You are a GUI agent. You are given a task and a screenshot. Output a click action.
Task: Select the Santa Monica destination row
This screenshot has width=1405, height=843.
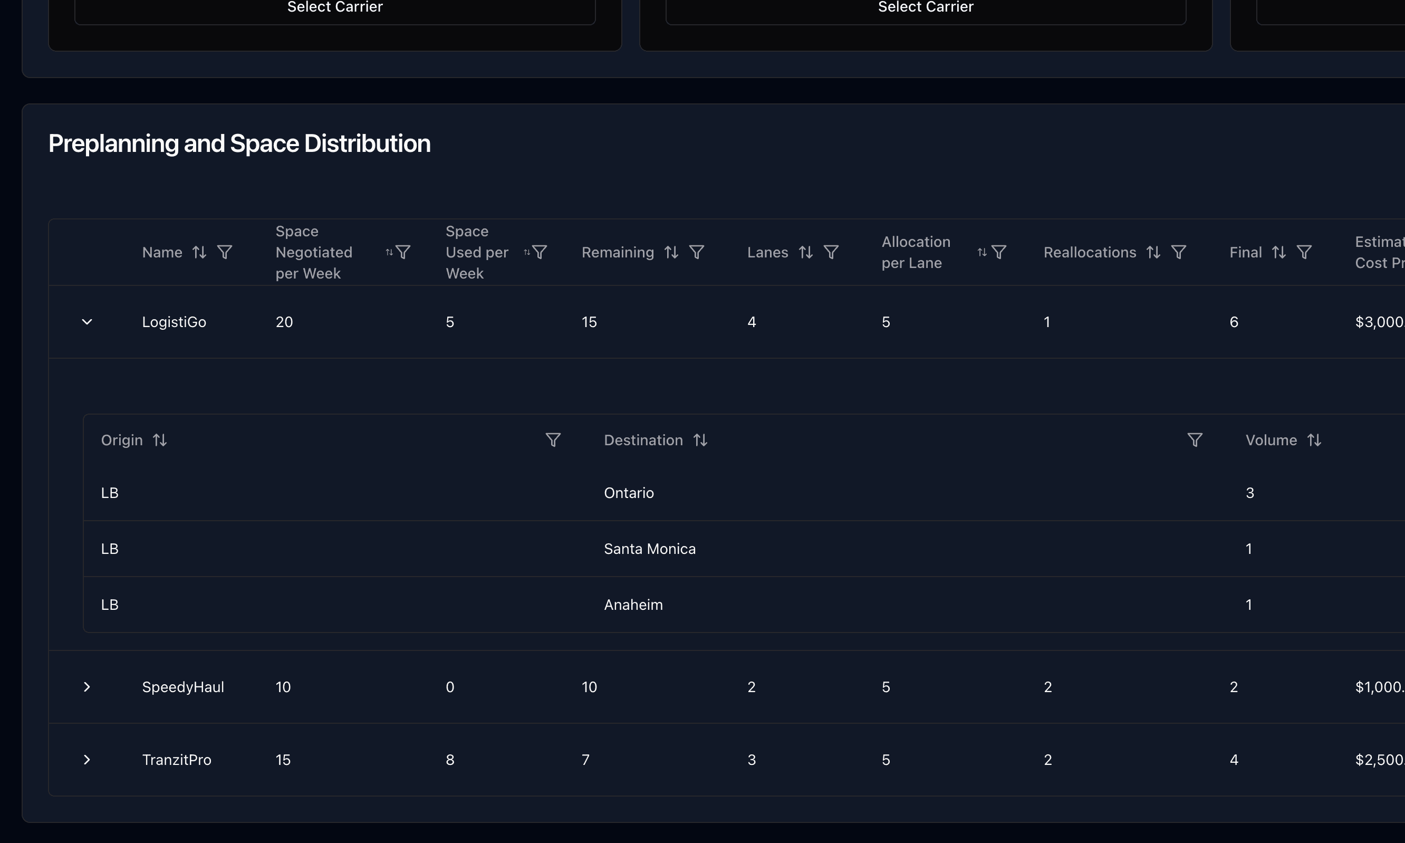[649, 548]
